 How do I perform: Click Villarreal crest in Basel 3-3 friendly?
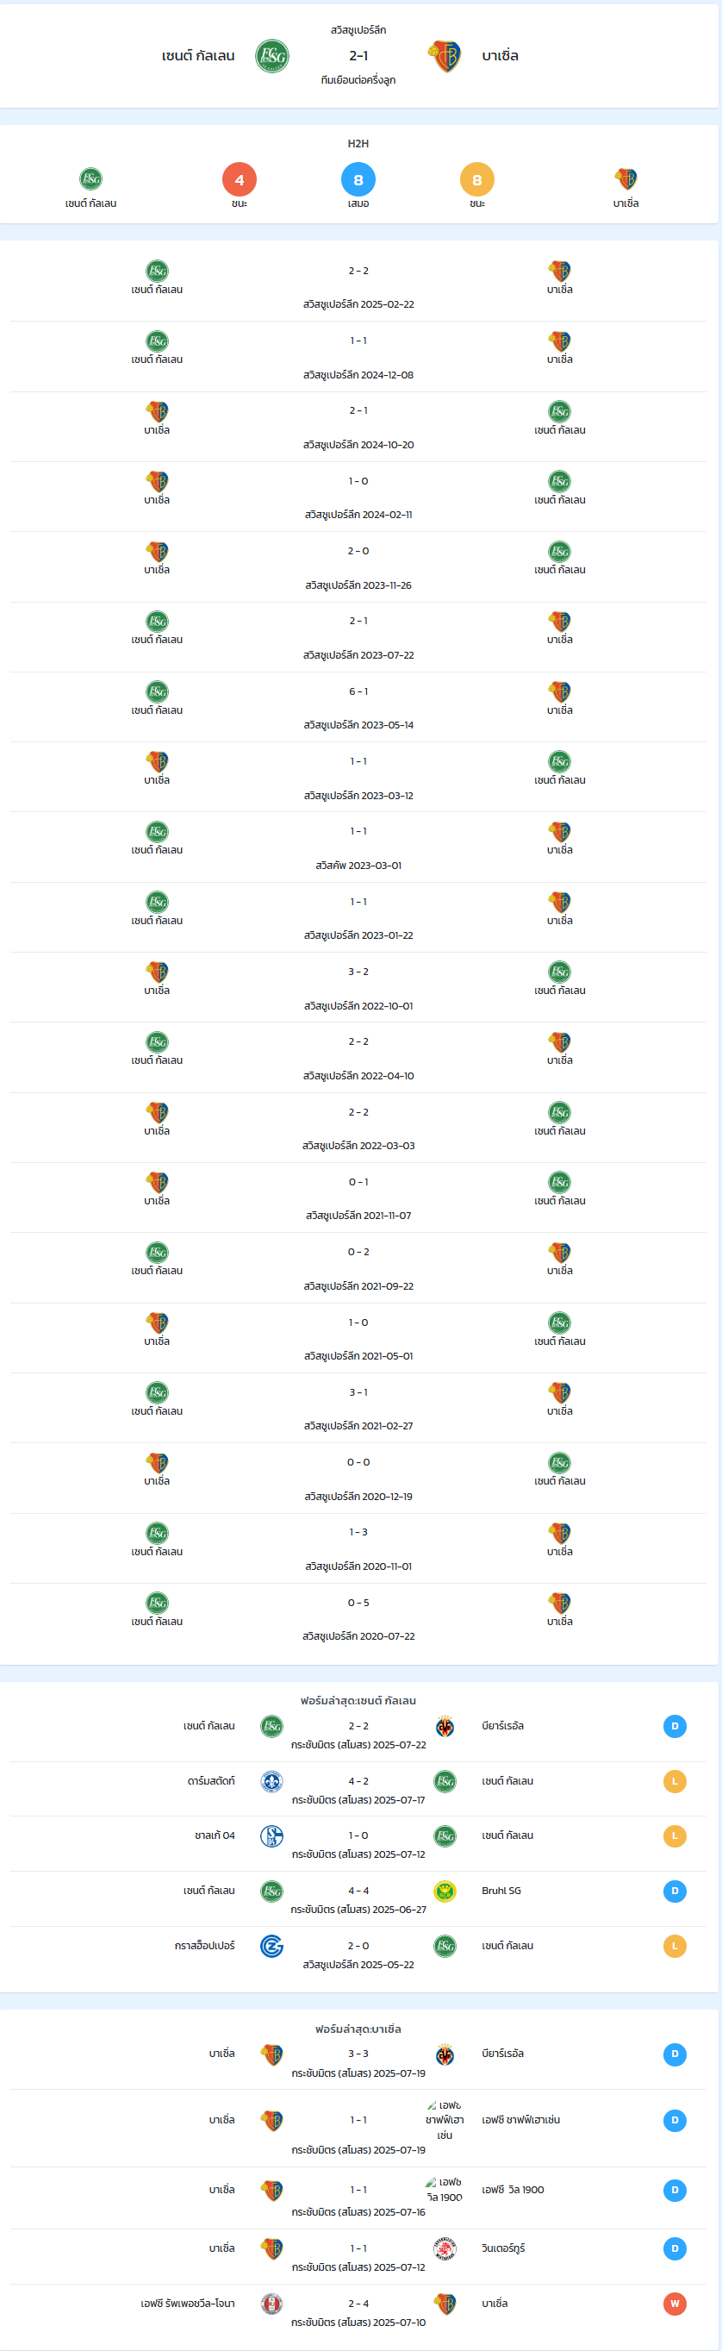[x=445, y=2054]
